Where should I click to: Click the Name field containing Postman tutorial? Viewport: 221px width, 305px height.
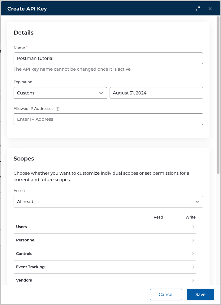tap(108, 58)
